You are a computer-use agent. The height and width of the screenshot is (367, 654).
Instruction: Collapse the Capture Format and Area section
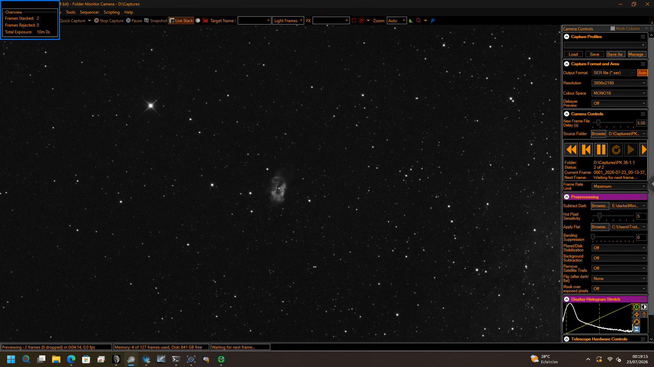(x=566, y=64)
